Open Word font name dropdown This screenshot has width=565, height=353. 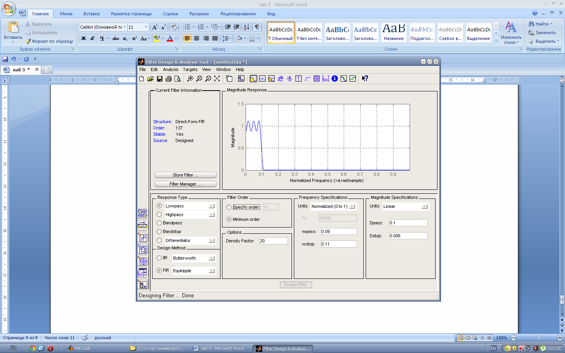pyautogui.click(x=125, y=27)
